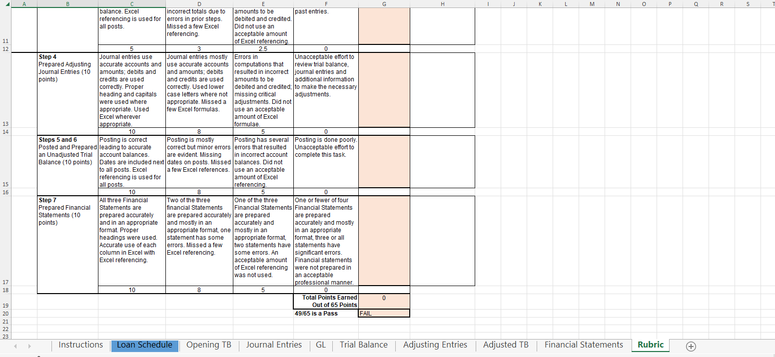This screenshot has width=775, height=357.
Task: Open the Financial Statements sheet
Action: coord(584,345)
